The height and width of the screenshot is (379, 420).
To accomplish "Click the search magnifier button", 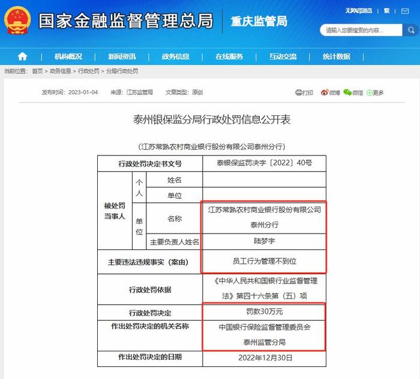I will coord(410,30).
